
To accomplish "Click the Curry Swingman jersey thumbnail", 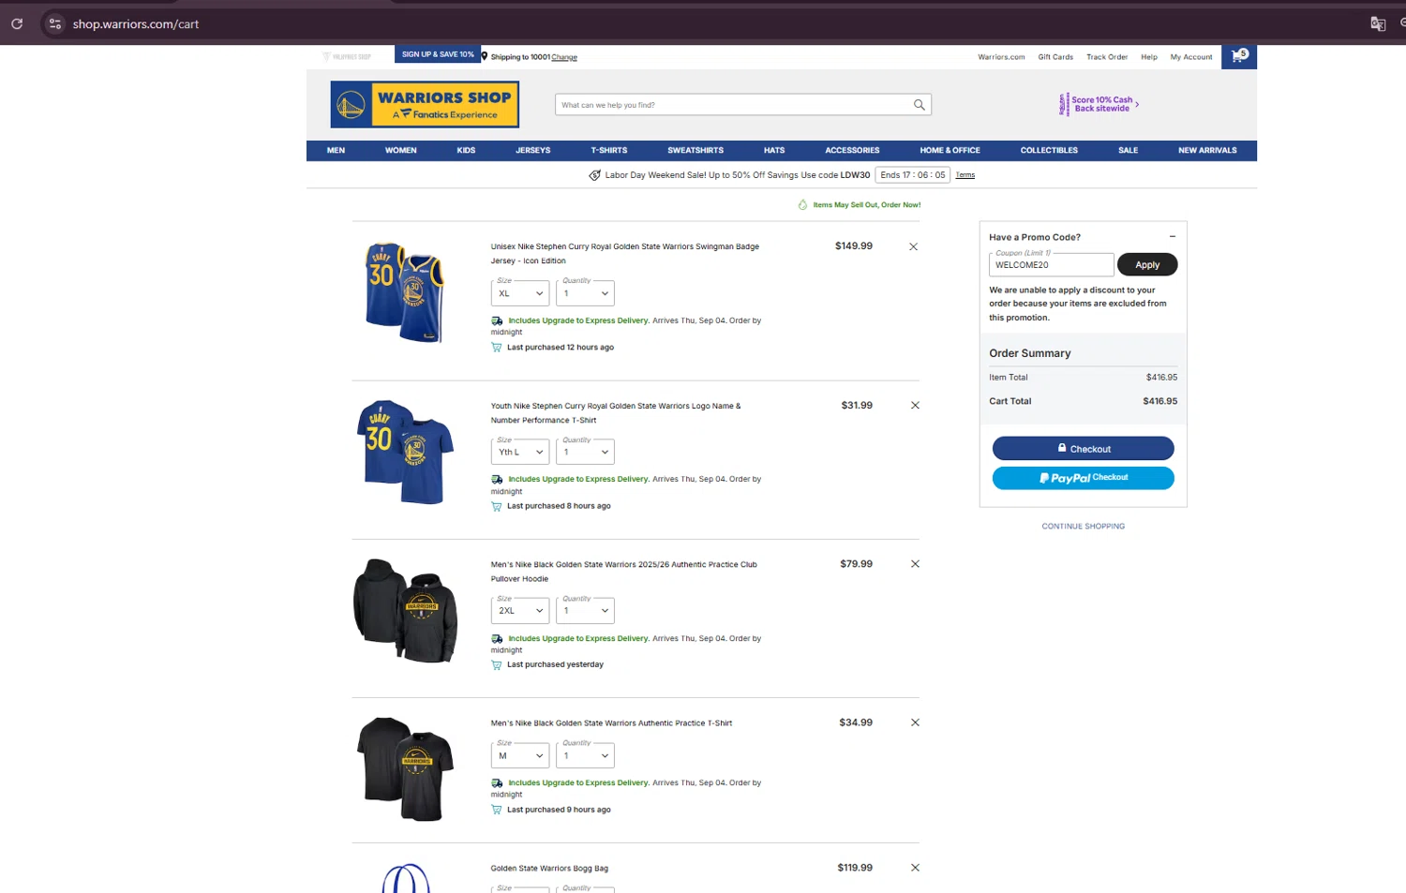I will (x=405, y=293).
